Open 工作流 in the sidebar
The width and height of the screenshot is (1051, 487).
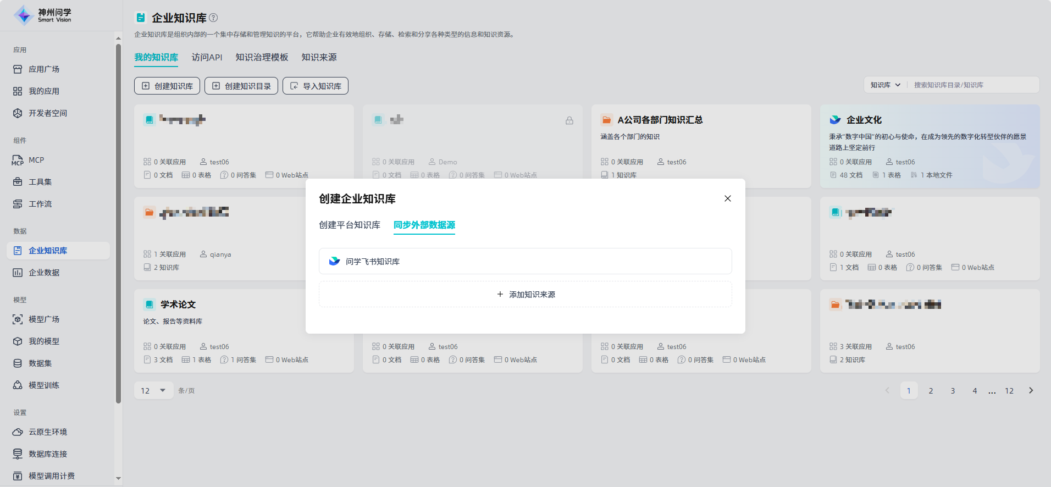coord(40,204)
